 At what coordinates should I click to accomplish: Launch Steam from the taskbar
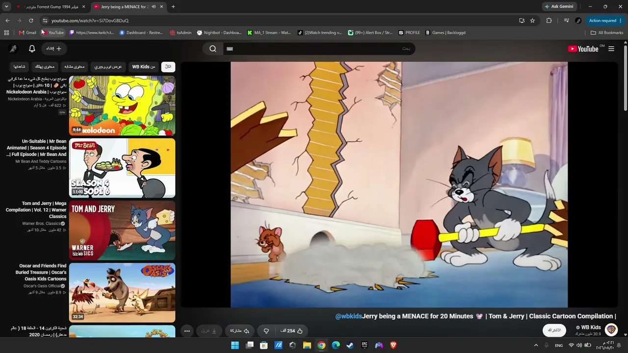[x=350, y=345]
